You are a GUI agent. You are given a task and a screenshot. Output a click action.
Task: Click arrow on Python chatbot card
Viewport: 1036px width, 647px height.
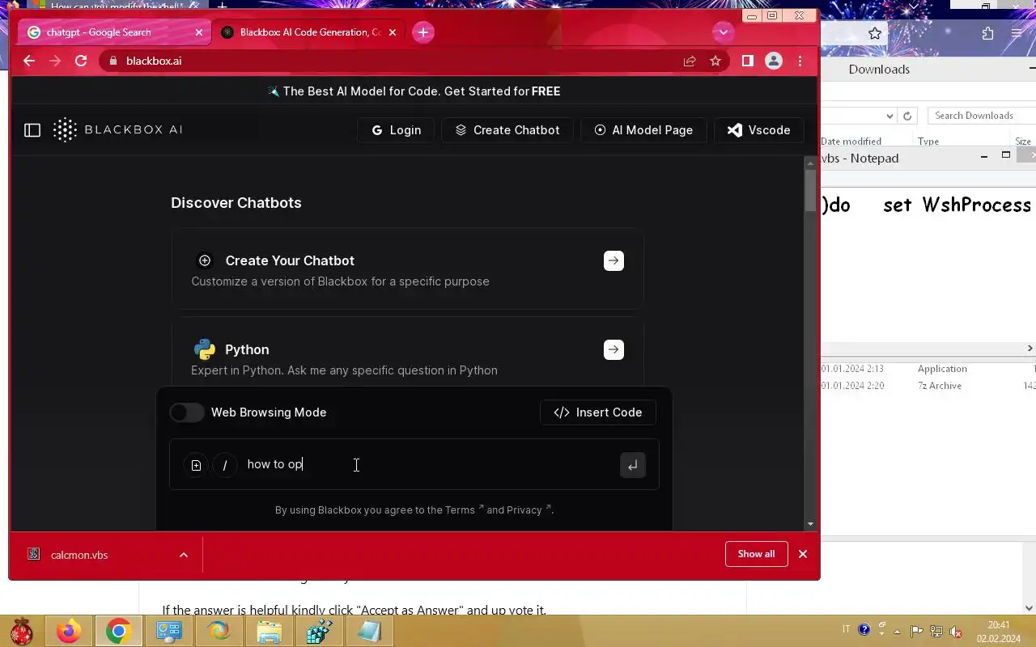(614, 349)
